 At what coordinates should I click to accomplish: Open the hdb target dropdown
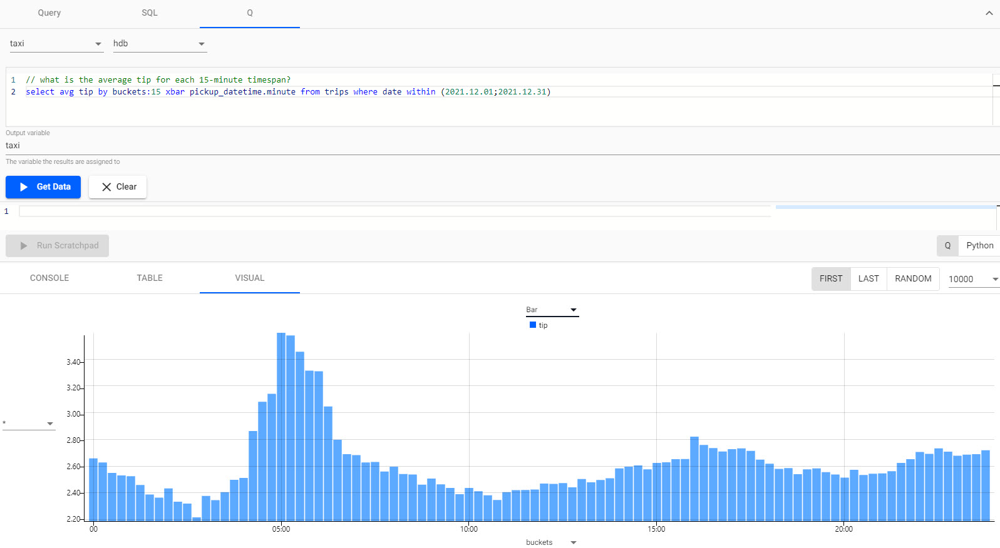pyautogui.click(x=159, y=44)
